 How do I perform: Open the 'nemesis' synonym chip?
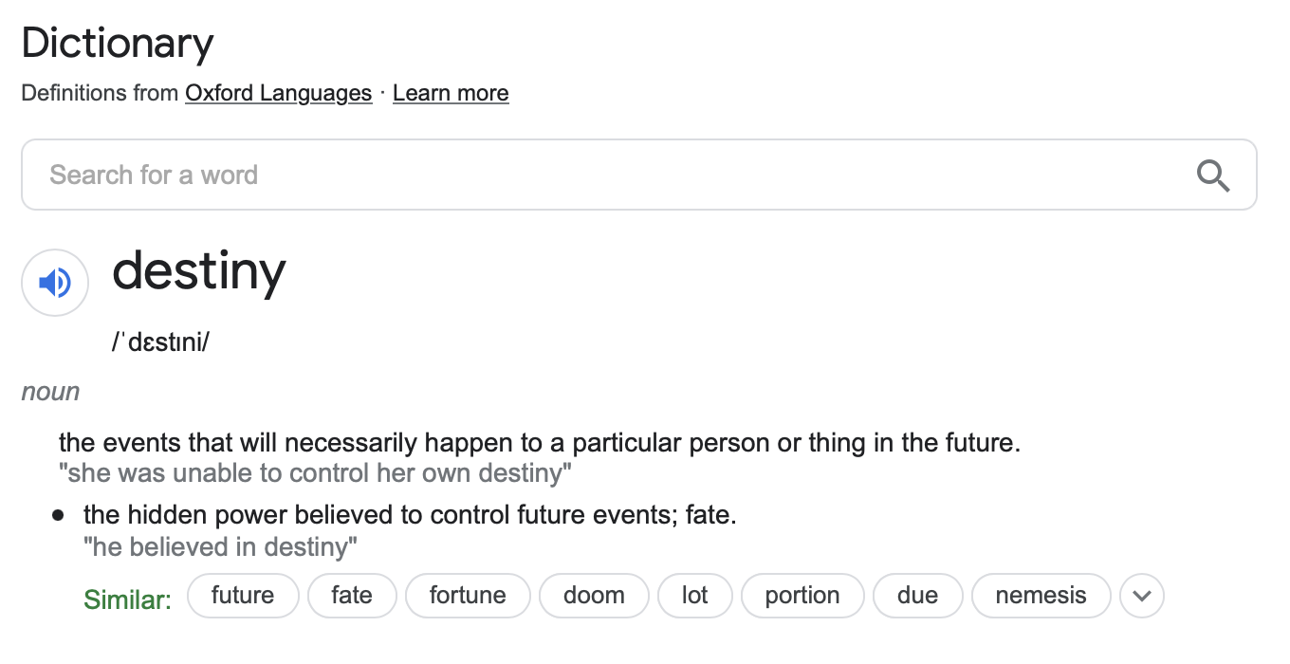[x=1041, y=596]
